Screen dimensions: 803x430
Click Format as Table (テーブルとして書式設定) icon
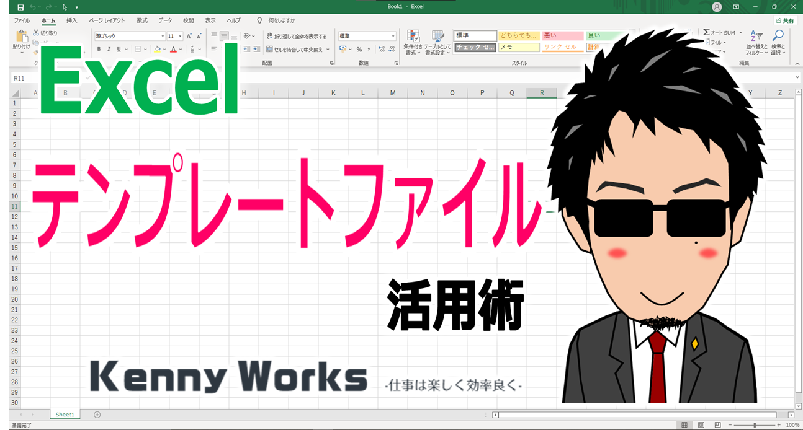click(x=438, y=37)
